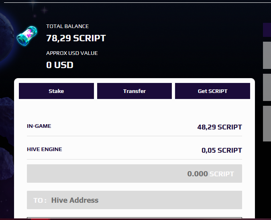Click the 48,29 SCRIPT in-game amount
This screenshot has width=271, height=220.
pos(220,127)
